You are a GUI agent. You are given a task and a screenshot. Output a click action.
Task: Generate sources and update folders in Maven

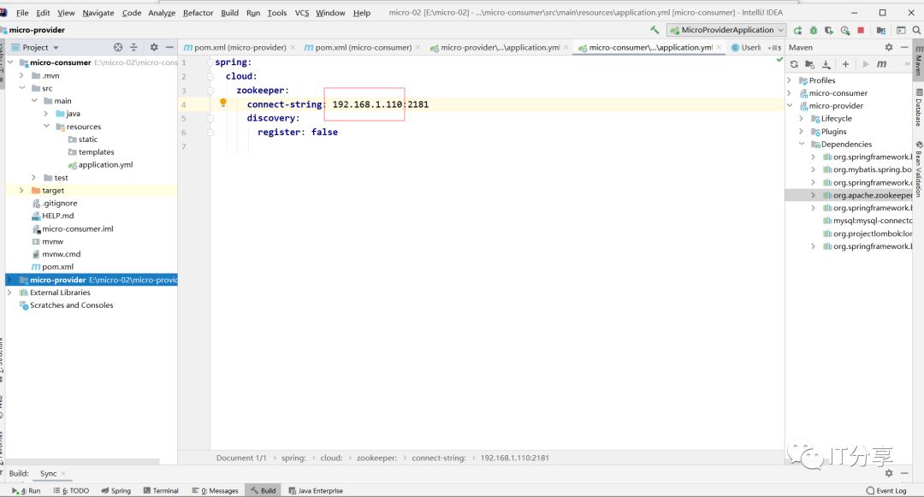809,64
